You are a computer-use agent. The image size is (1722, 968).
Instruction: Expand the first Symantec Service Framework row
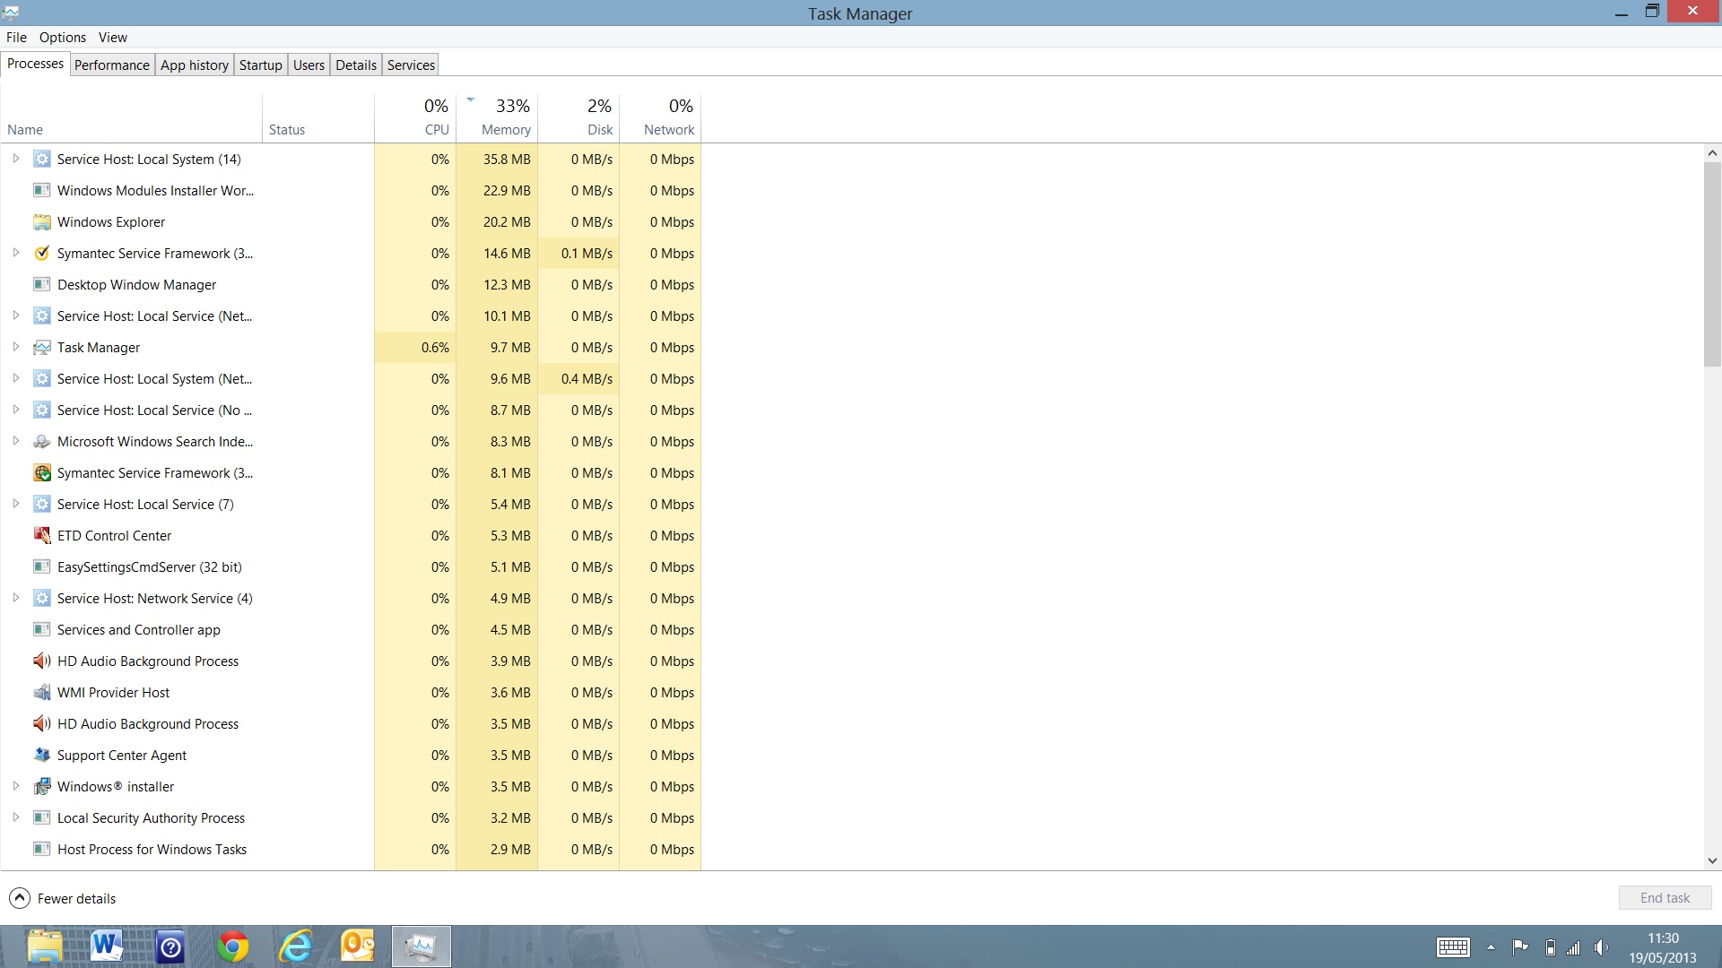(x=15, y=253)
